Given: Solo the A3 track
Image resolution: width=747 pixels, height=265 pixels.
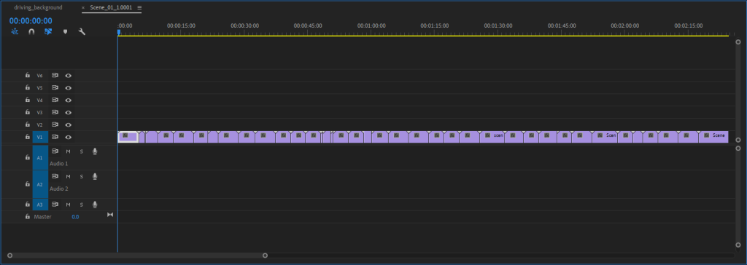Looking at the screenshot, I should pyautogui.click(x=82, y=205).
